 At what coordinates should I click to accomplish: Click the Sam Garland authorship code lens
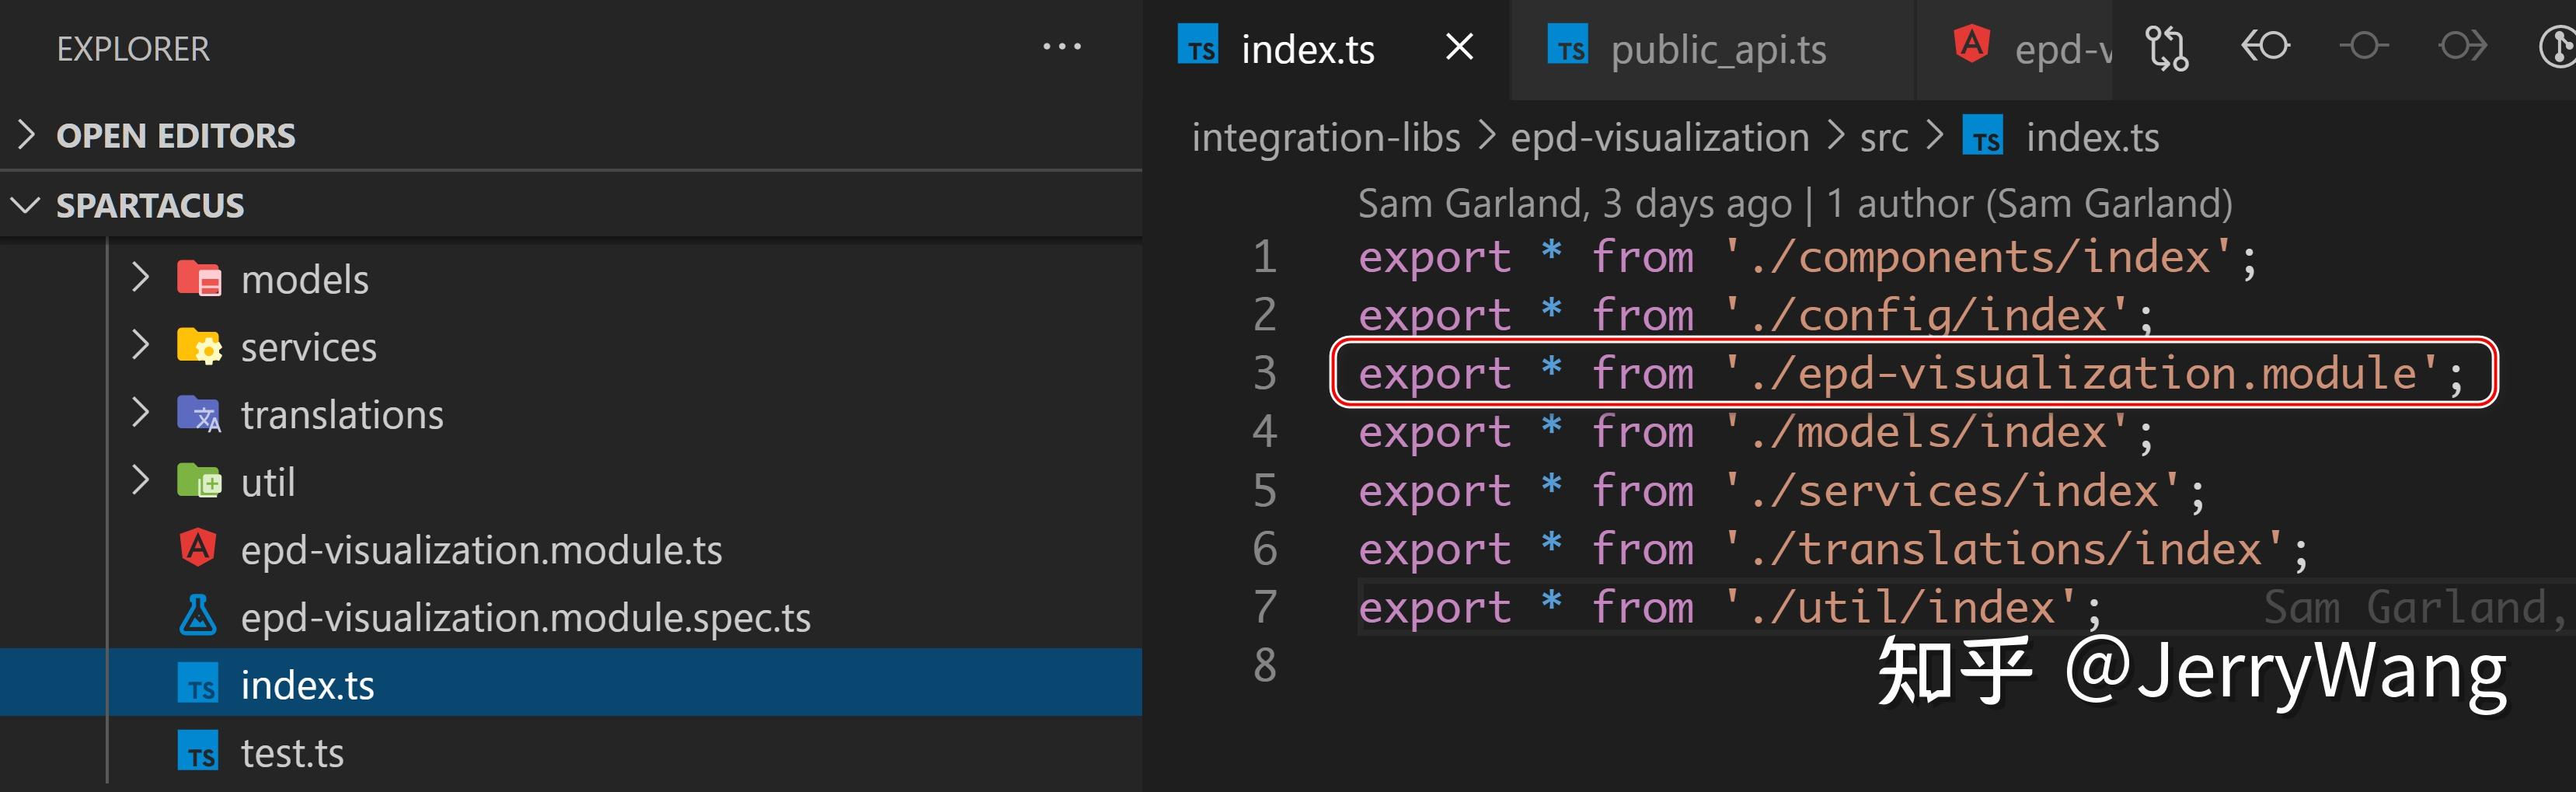pyautogui.click(x=1795, y=204)
